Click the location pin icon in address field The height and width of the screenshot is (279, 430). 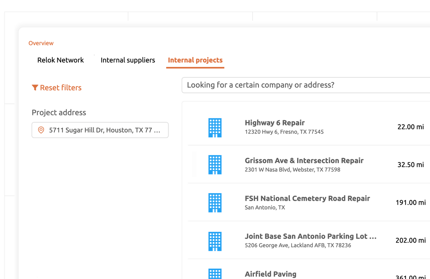(41, 130)
